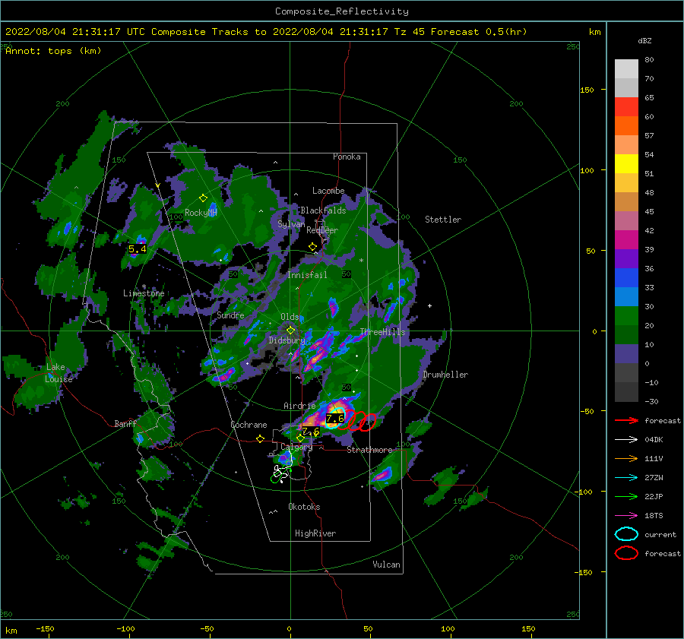
Task: Click the Stettler label
Action: tap(443, 220)
